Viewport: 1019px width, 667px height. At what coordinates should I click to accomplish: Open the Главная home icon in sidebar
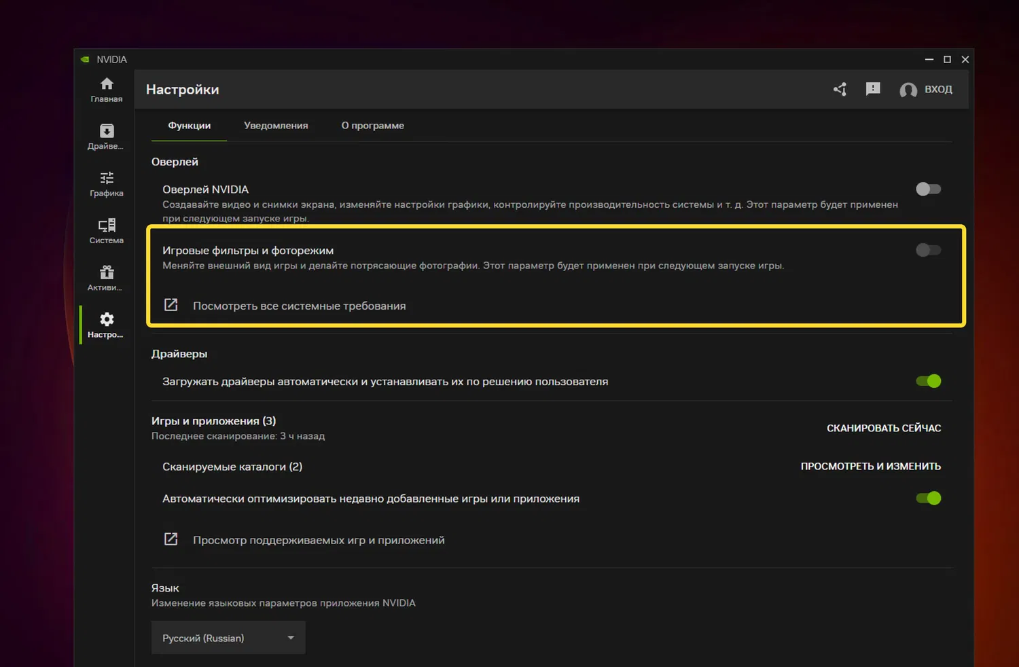(x=107, y=84)
